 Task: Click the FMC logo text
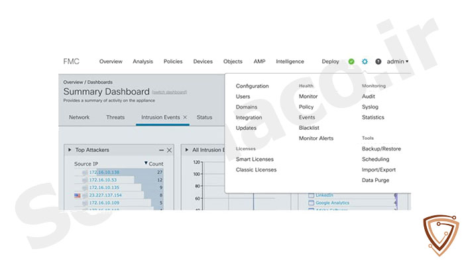(72, 62)
